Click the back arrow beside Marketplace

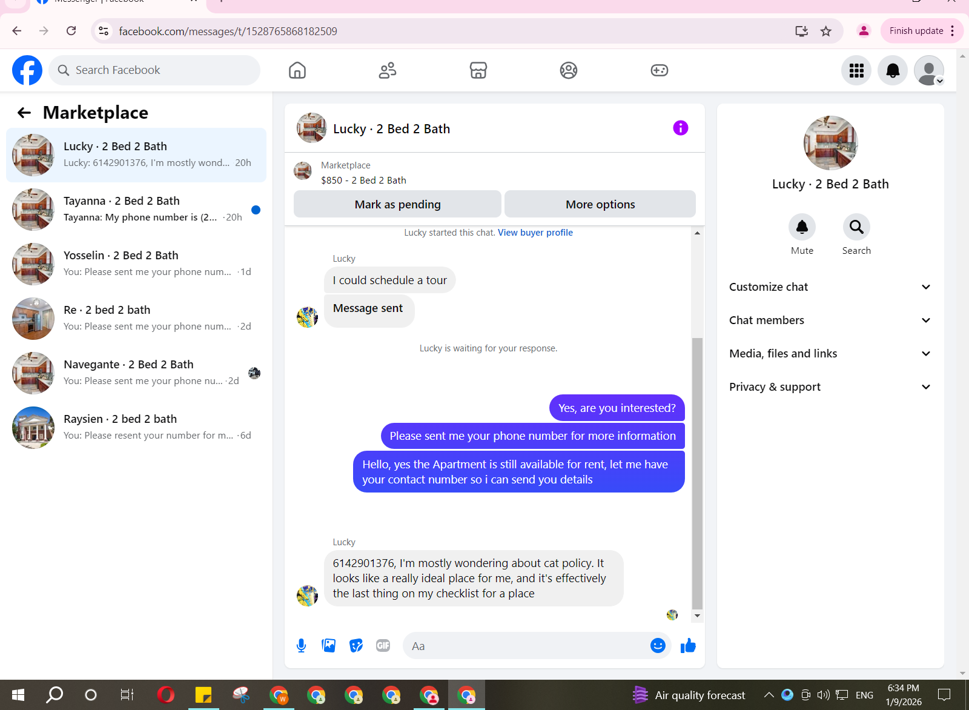coord(24,113)
